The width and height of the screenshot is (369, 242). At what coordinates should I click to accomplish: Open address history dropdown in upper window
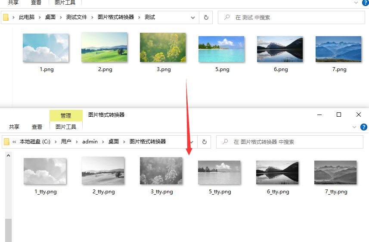pyautogui.click(x=193, y=18)
